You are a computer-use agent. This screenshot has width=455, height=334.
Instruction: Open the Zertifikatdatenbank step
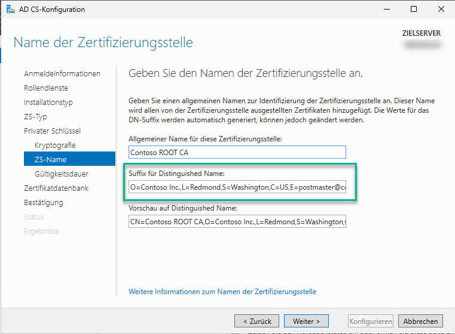(56, 188)
